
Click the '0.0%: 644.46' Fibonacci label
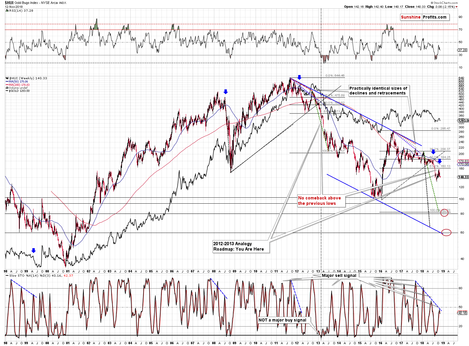point(335,76)
